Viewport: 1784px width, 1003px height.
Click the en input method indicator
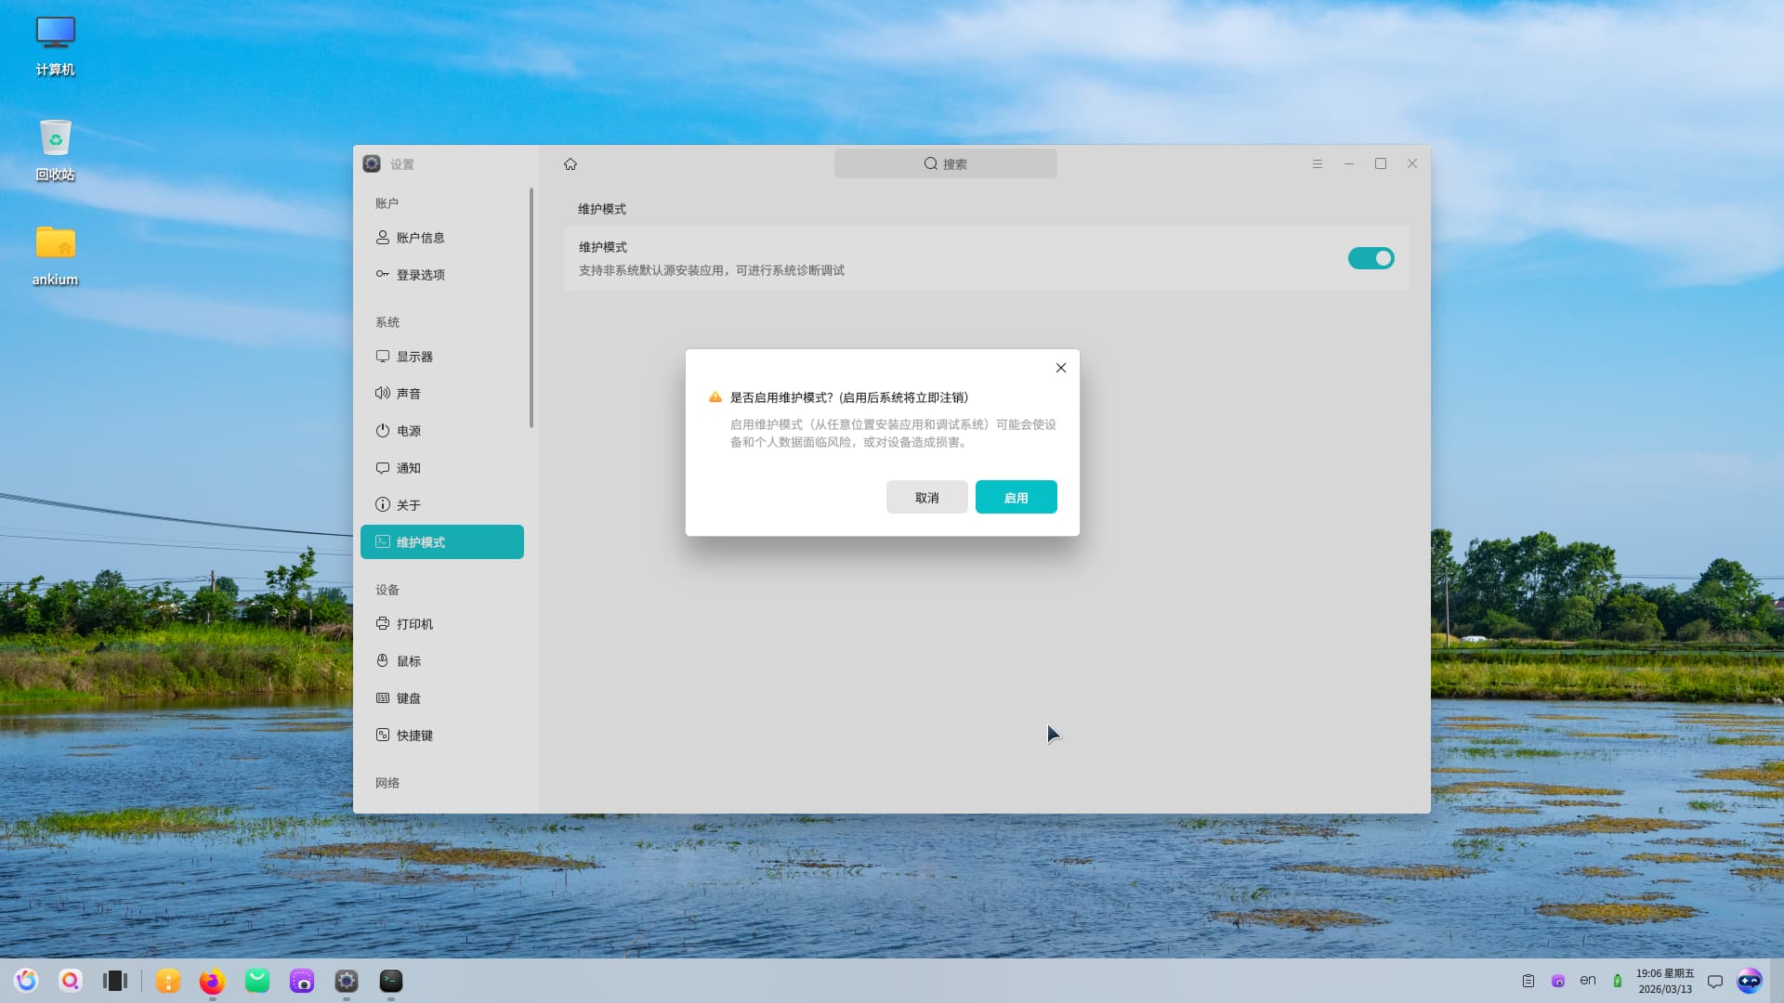point(1588,981)
